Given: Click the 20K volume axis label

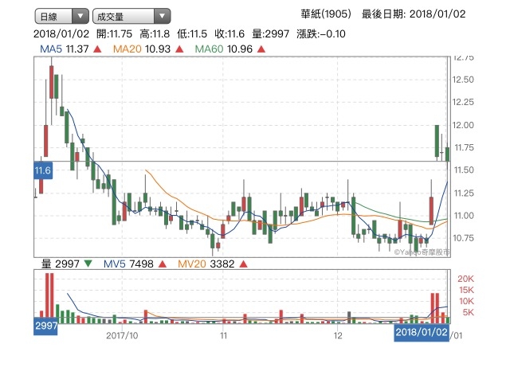Looking at the screenshot, I should [465, 279].
